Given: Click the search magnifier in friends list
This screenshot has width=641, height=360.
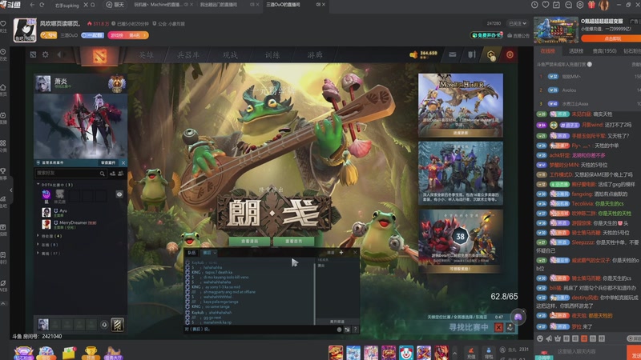Looking at the screenshot, I should (103, 174).
